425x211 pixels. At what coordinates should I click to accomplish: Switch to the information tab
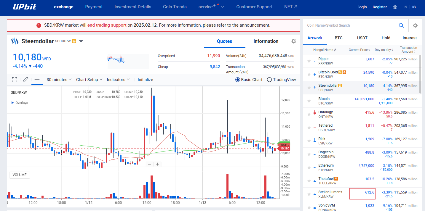(x=266, y=41)
